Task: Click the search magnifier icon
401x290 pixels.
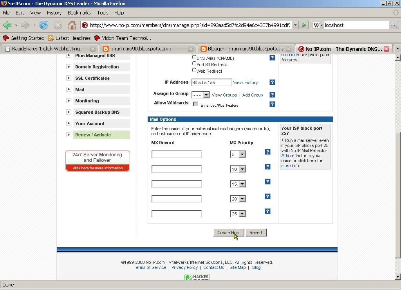Action: tap(393, 25)
